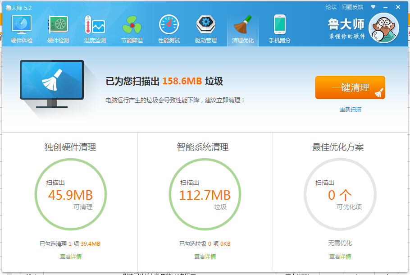Open the 论坛 forum link

pyautogui.click(x=331, y=7)
